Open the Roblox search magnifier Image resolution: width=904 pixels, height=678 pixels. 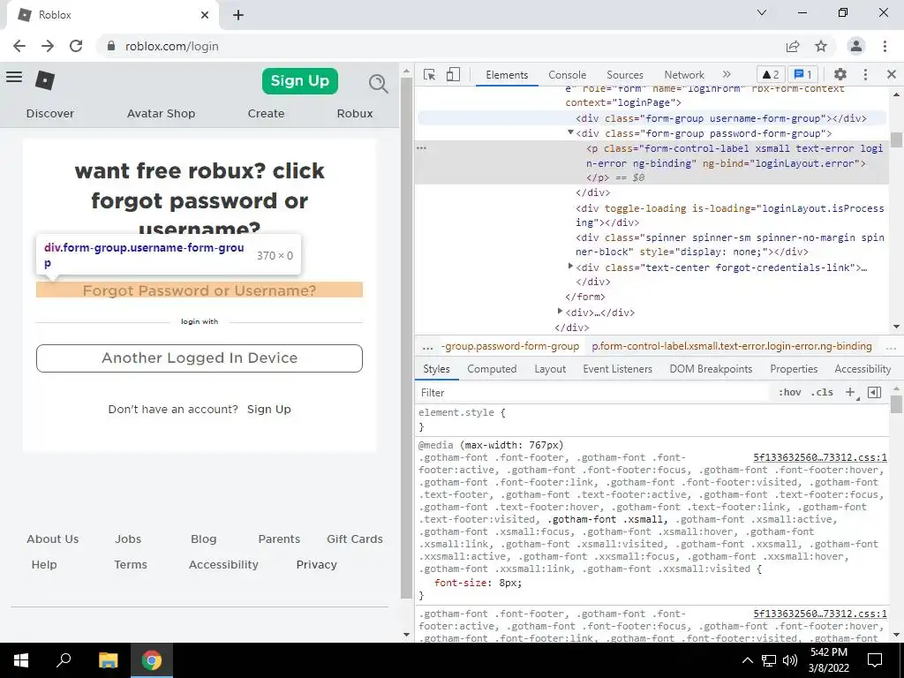(378, 84)
